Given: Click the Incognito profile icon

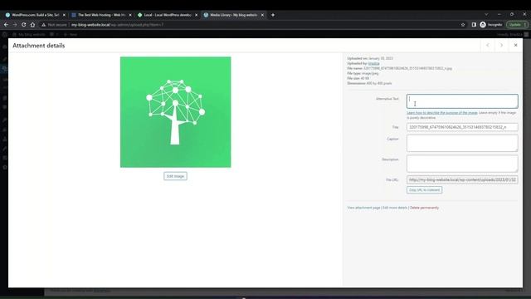Looking at the screenshot, I should [483, 25].
